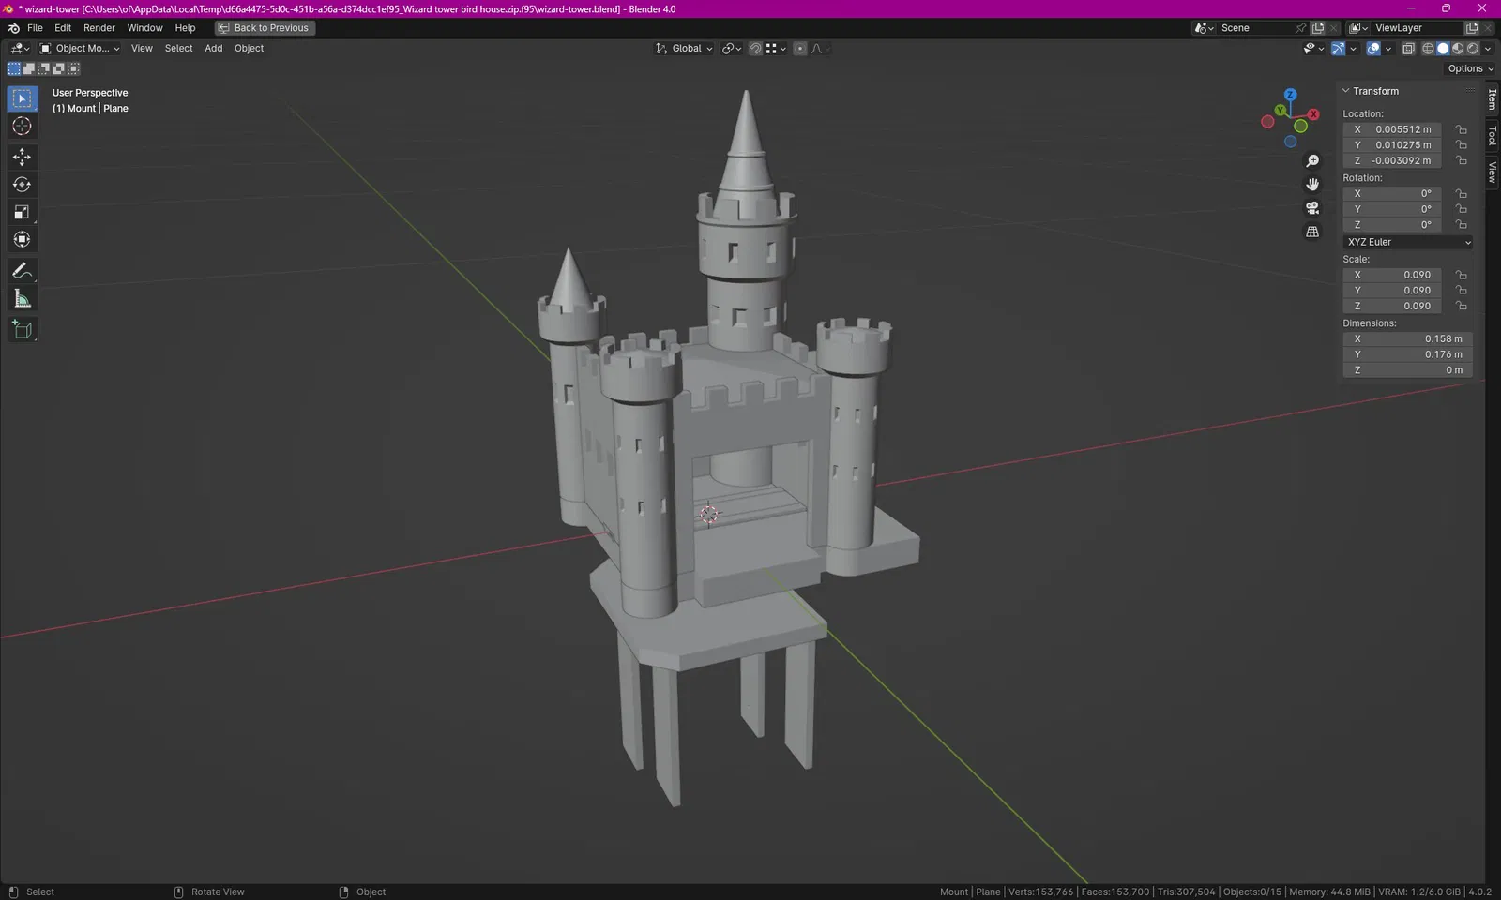Open the Object Mode dropdown

(80, 49)
